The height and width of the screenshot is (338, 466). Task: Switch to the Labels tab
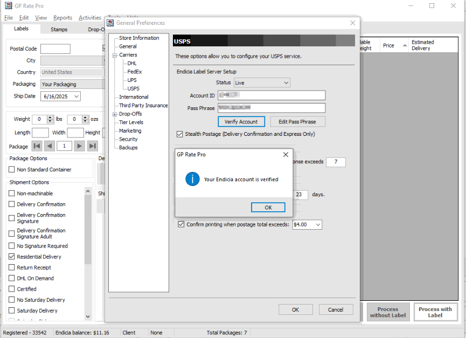(21, 29)
